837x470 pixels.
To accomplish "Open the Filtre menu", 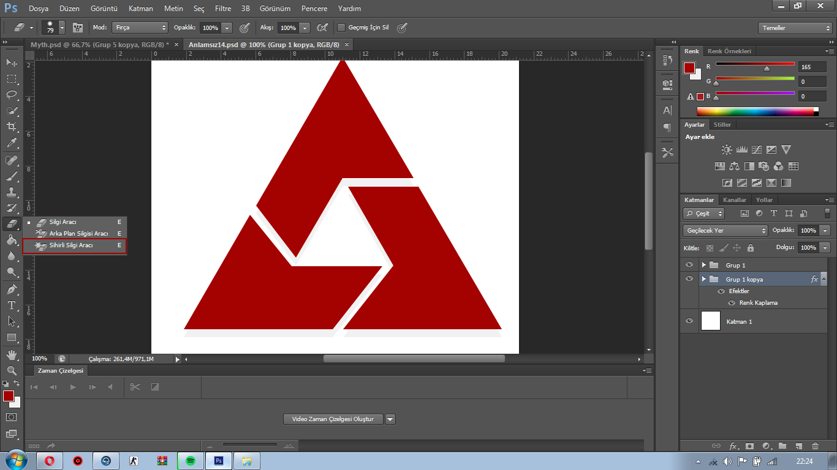I will [x=223, y=9].
